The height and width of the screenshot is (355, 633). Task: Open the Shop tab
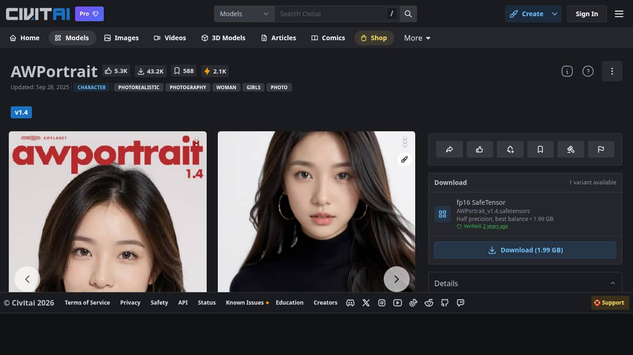[374, 38]
